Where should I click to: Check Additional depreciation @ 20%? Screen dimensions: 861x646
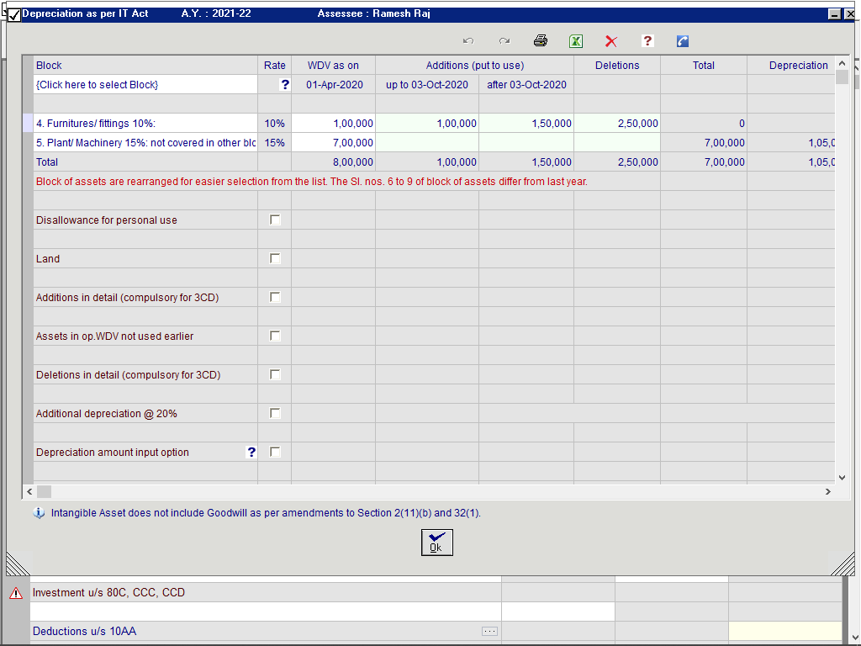pyautogui.click(x=275, y=414)
